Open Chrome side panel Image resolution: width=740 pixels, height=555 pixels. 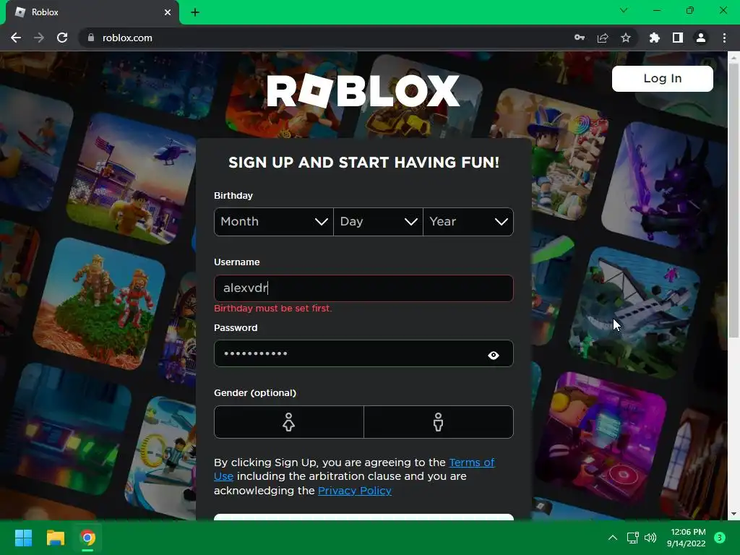click(678, 38)
